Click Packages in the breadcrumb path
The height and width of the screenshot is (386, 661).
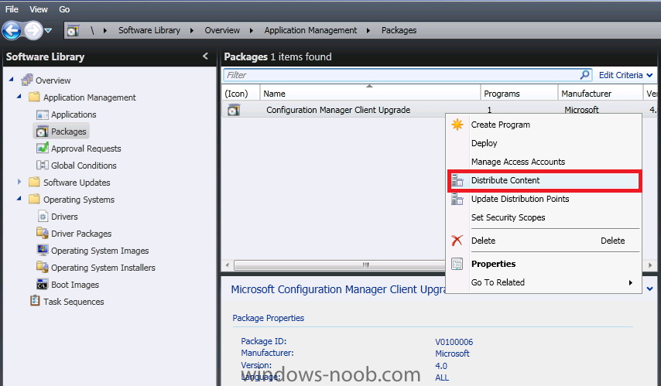tap(399, 30)
